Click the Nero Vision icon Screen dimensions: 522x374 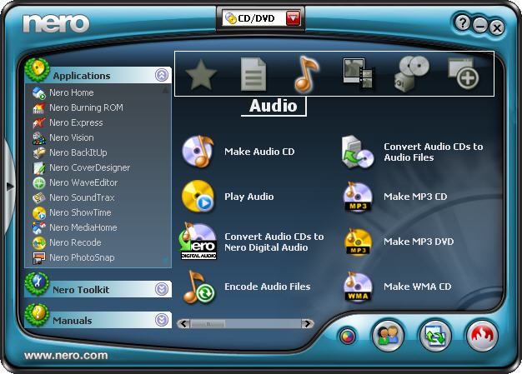(x=39, y=137)
